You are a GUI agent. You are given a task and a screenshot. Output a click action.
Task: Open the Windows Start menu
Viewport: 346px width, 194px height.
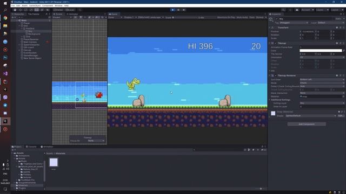pyautogui.click(x=5, y=3)
